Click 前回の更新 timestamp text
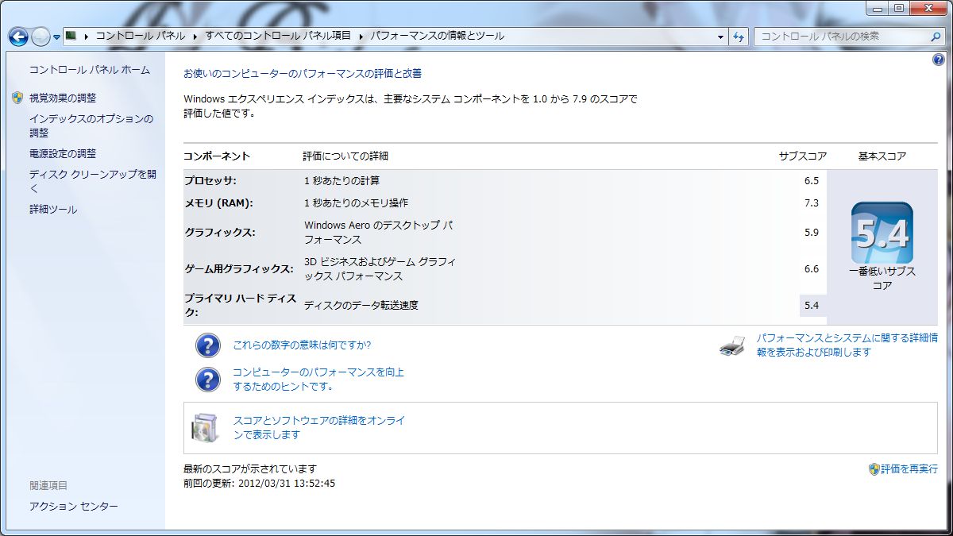Screen dimensions: 953x536 pos(260,483)
